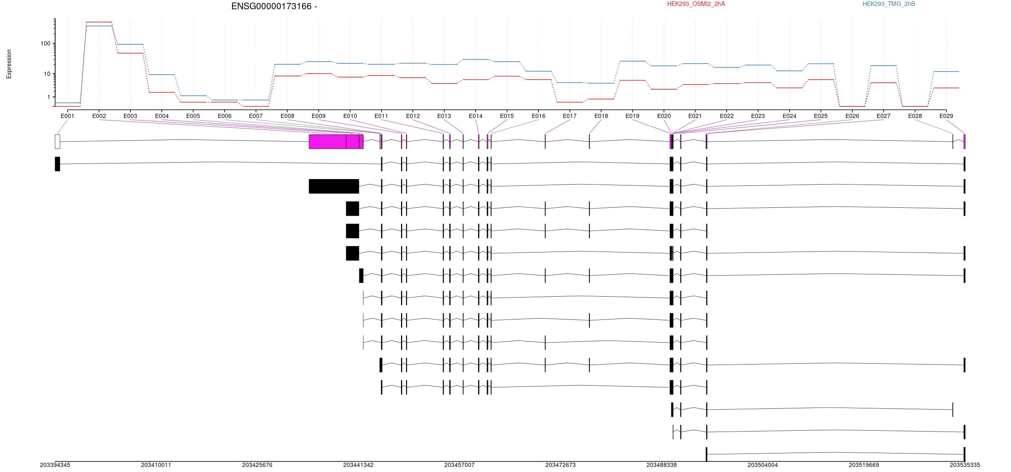Click genomic coordinate 203394345
The image size is (1011, 472).
tap(55, 465)
